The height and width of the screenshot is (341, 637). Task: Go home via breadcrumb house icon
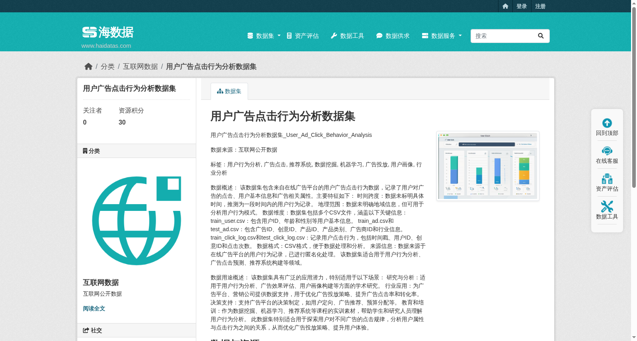coord(88,66)
